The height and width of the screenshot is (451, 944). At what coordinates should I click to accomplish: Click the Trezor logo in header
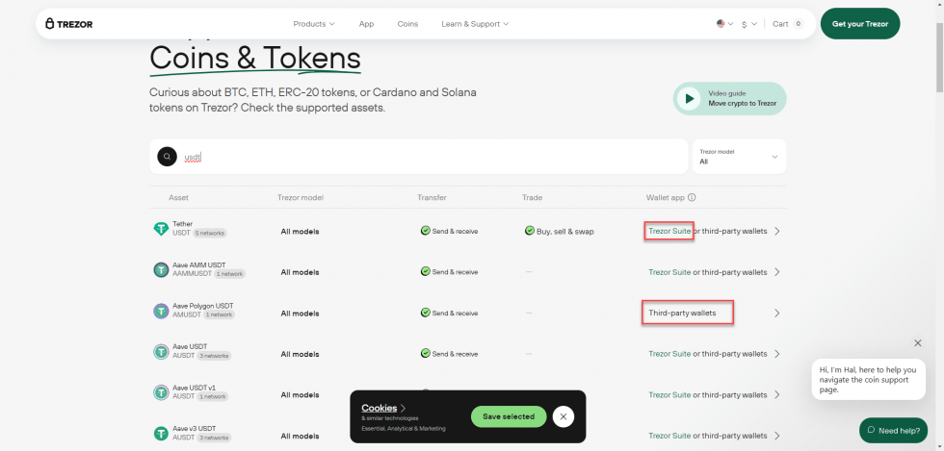tap(69, 23)
